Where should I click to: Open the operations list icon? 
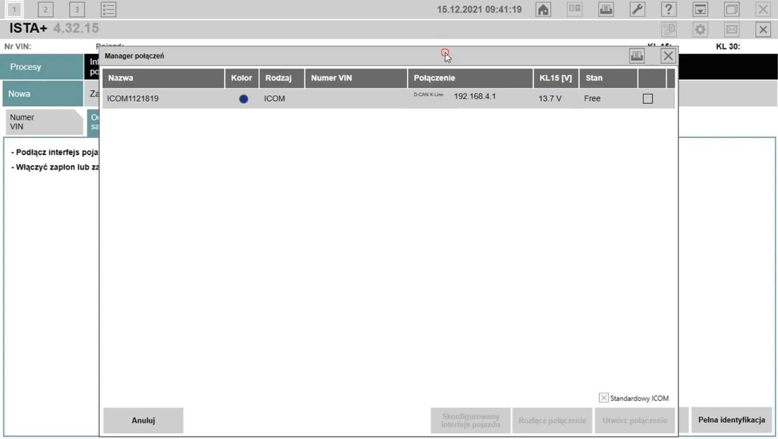point(108,10)
